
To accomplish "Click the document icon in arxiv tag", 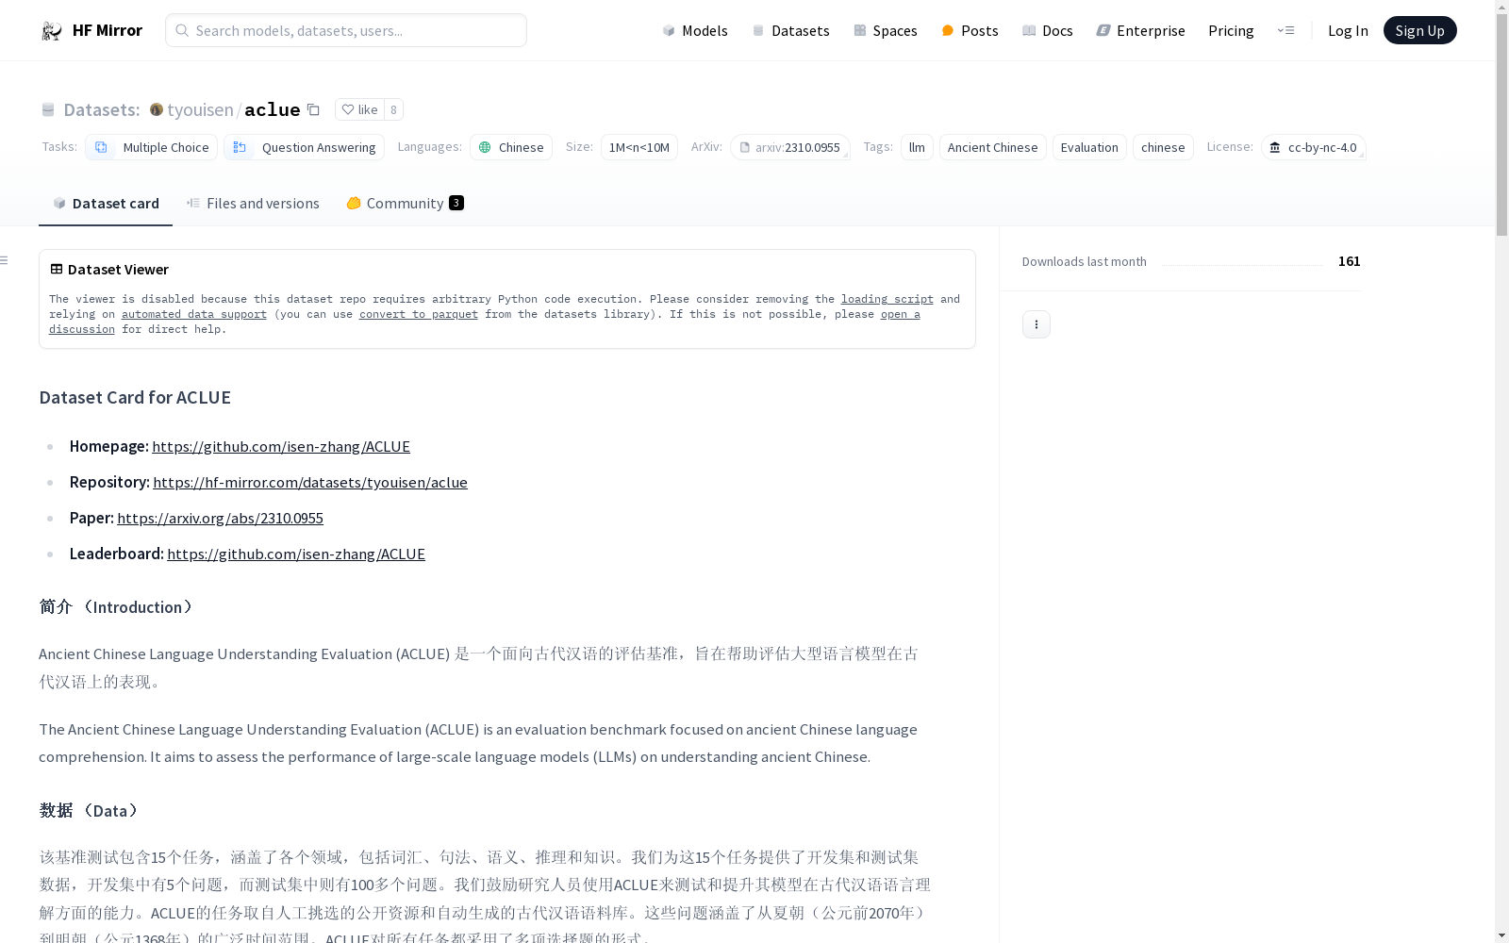I will pos(744,147).
